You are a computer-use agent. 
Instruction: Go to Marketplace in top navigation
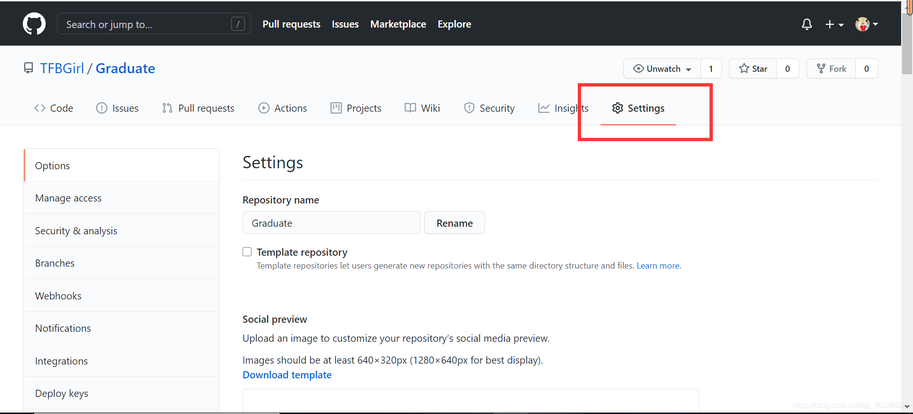click(x=398, y=24)
